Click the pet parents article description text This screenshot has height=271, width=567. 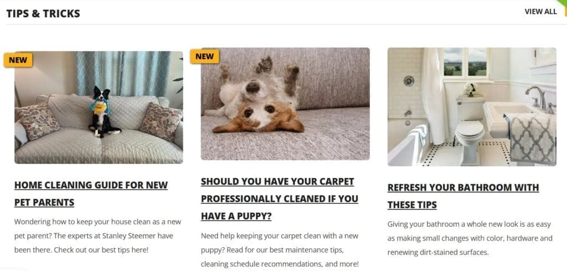coord(97,236)
